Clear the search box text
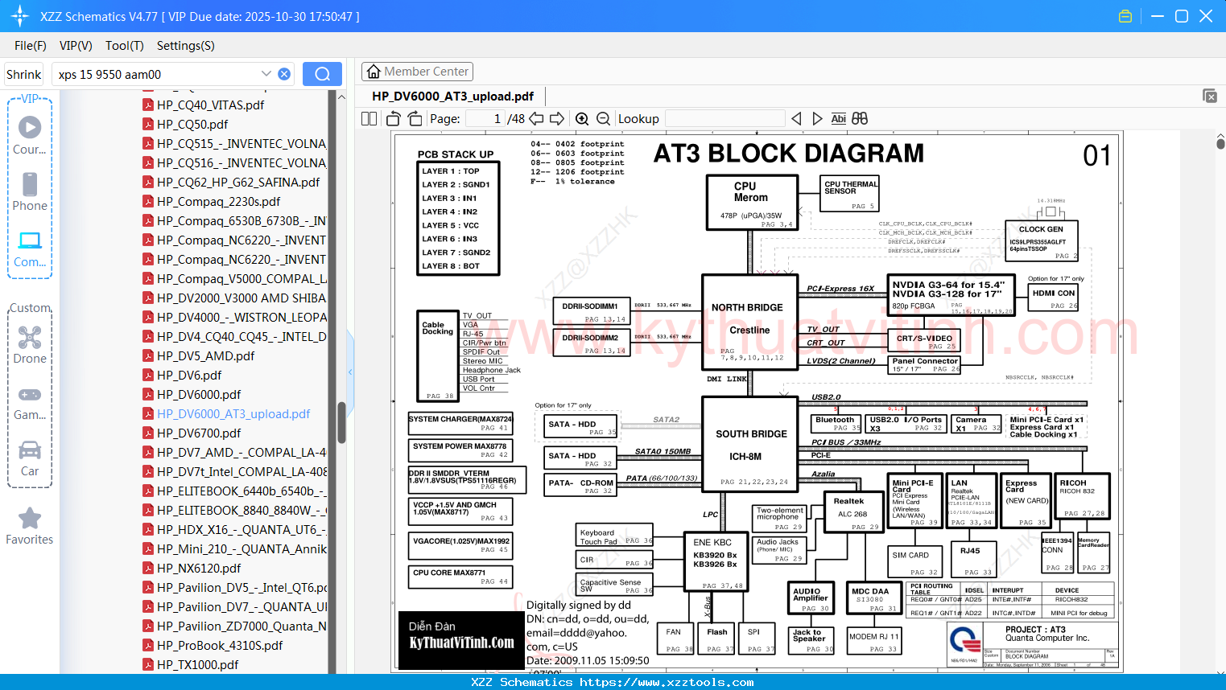Image resolution: width=1226 pixels, height=690 pixels. (284, 74)
